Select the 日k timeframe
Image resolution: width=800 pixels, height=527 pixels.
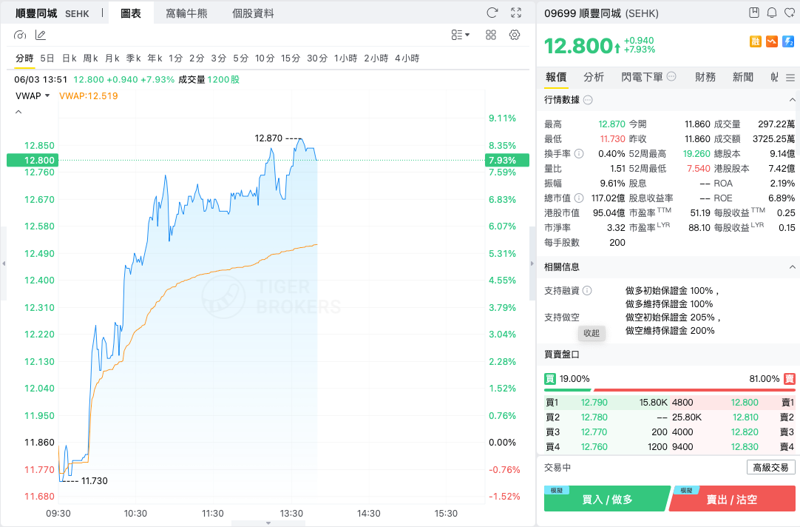pos(70,58)
